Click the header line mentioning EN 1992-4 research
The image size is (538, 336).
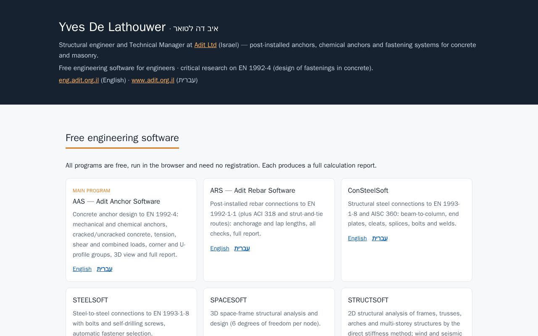tap(216, 68)
